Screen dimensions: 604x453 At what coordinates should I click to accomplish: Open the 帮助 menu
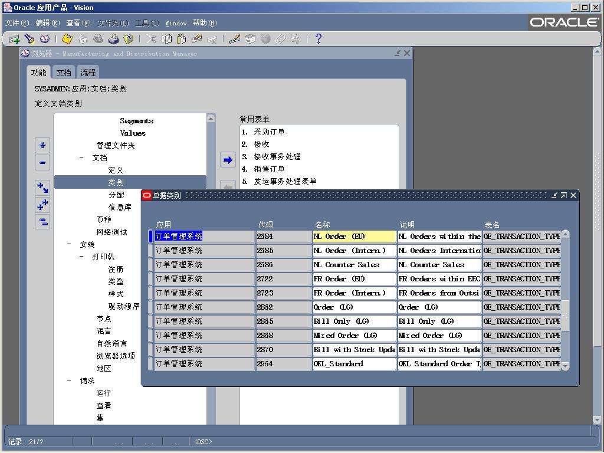[x=205, y=23]
